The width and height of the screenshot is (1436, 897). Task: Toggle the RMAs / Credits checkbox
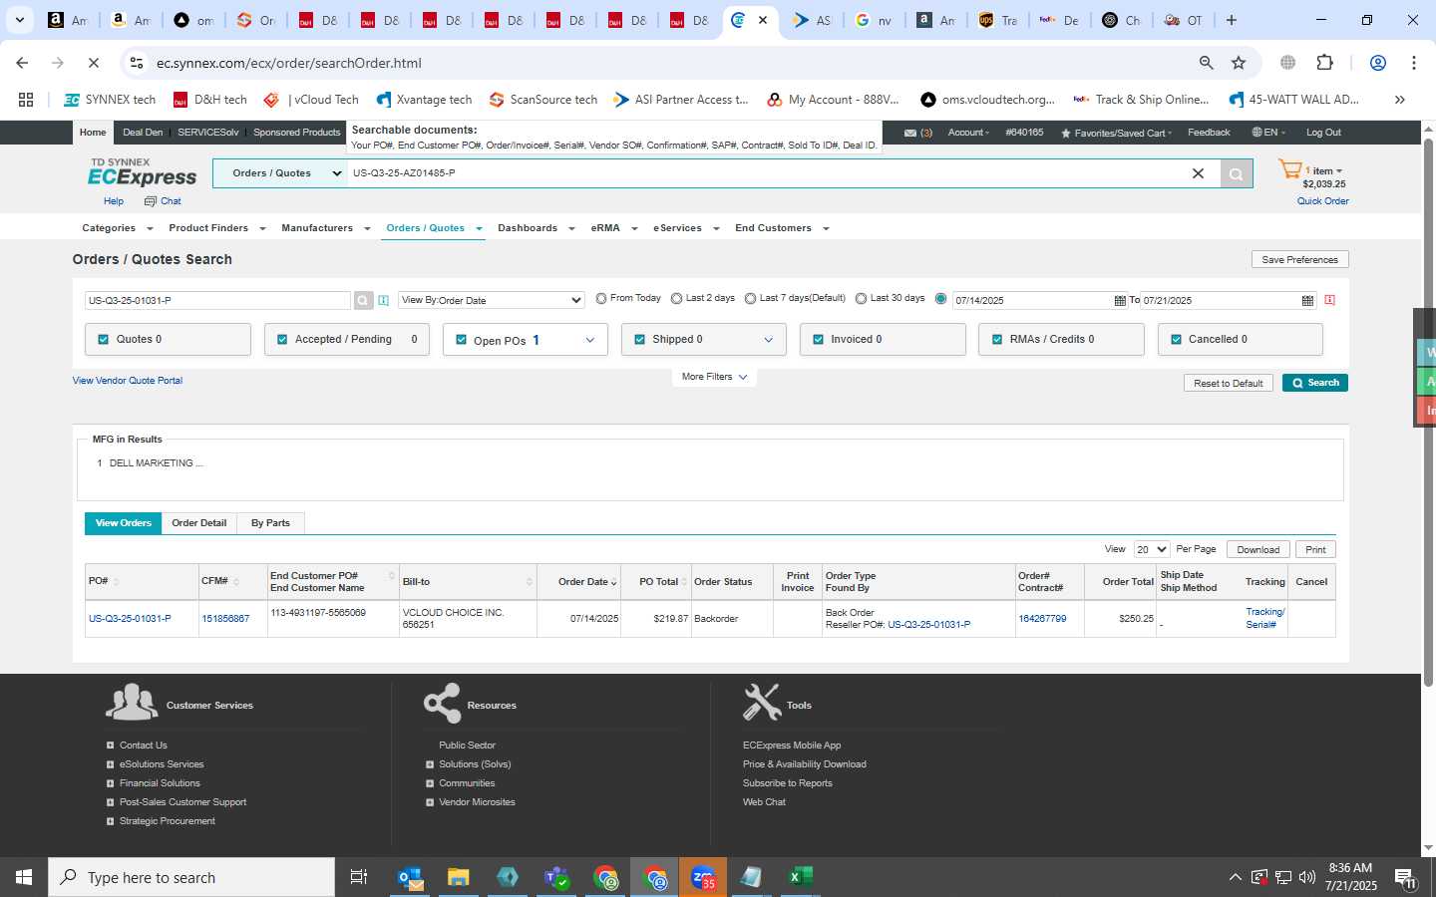996,339
